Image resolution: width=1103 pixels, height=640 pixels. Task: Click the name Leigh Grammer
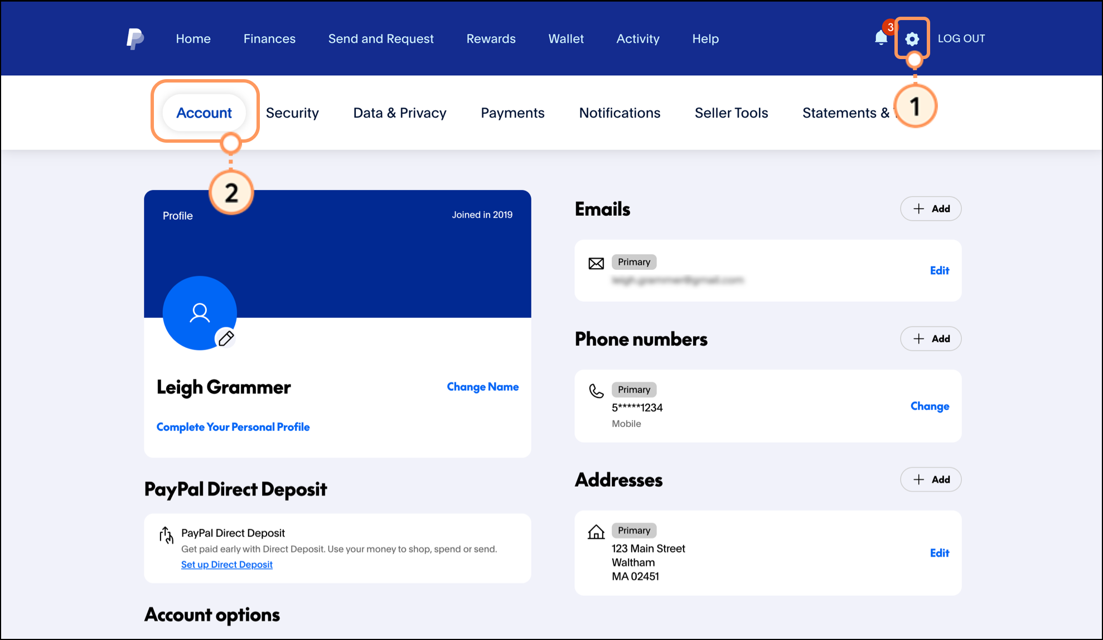click(x=224, y=387)
